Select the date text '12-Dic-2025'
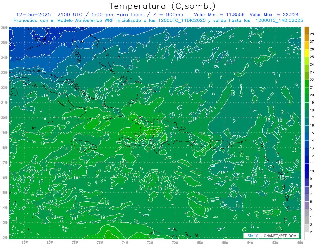The image size is (319, 246). tap(33, 15)
